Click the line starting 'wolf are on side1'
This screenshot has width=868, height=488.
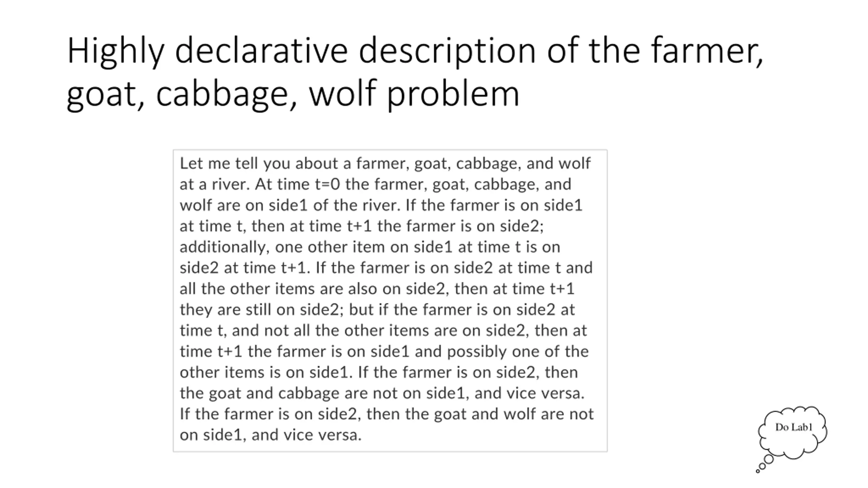(381, 205)
